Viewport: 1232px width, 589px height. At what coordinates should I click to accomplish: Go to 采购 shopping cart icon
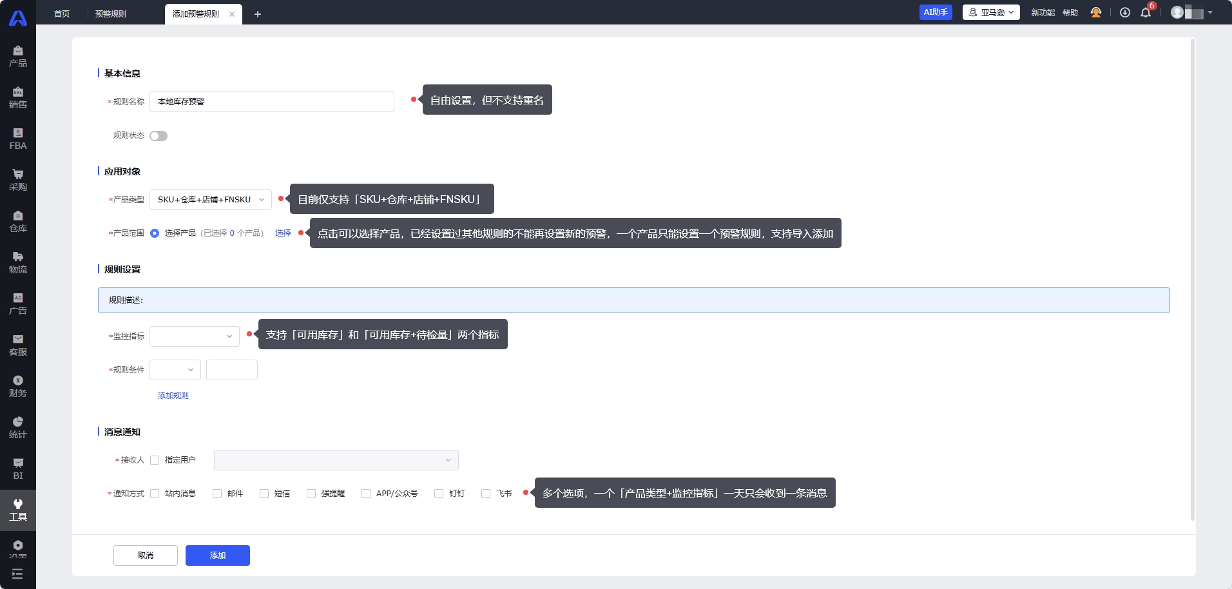pos(18,180)
